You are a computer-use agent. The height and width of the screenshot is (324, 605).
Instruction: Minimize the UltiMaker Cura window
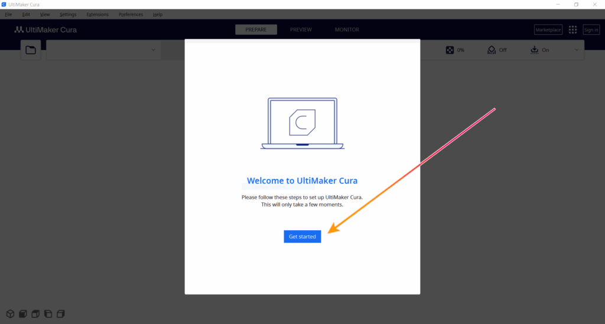point(558,4)
